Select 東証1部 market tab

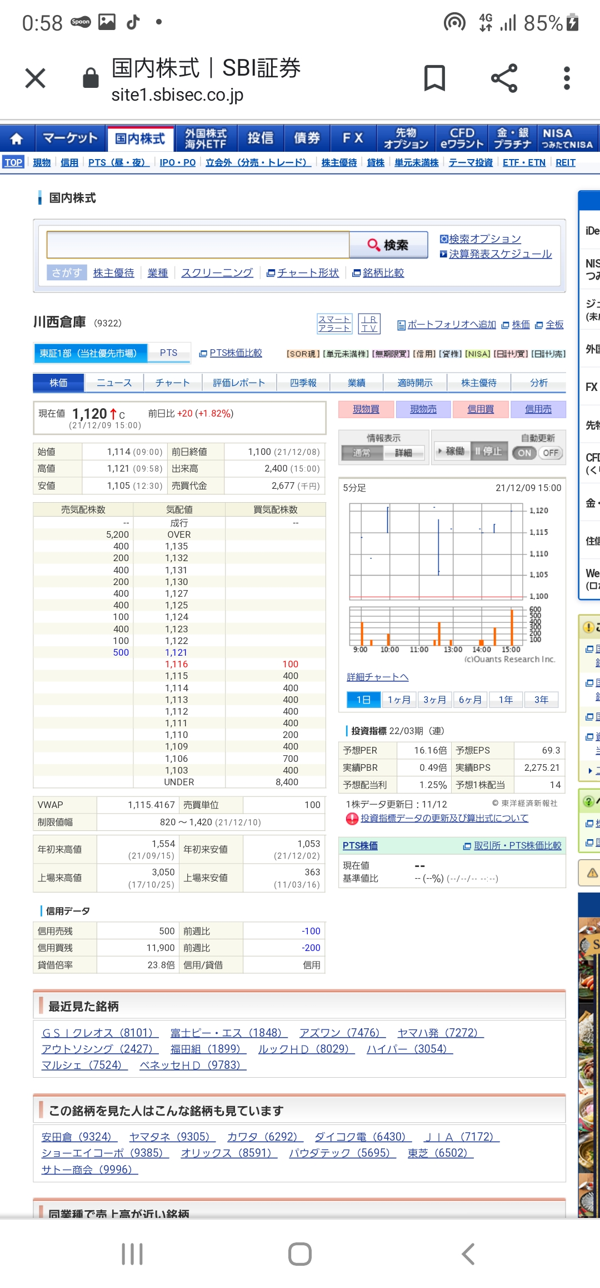click(x=91, y=353)
